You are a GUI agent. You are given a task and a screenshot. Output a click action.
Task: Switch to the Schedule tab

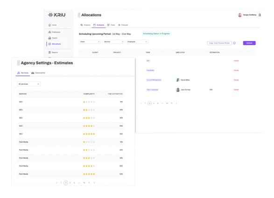(99, 25)
